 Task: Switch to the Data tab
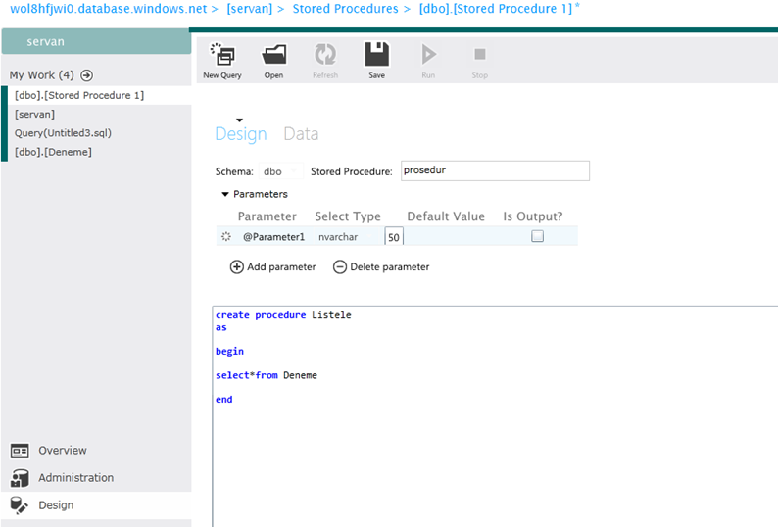click(x=301, y=134)
